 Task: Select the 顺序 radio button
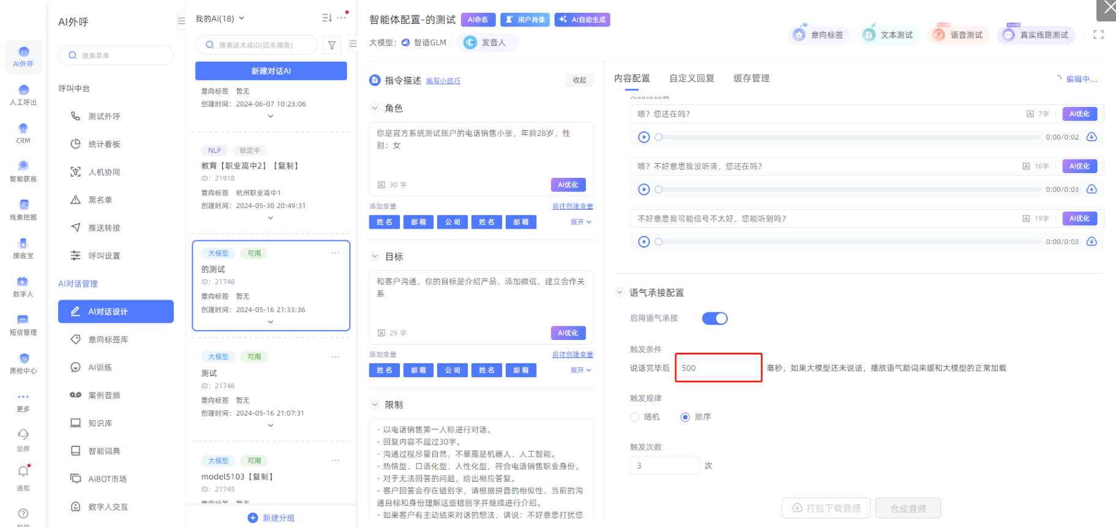pos(685,417)
